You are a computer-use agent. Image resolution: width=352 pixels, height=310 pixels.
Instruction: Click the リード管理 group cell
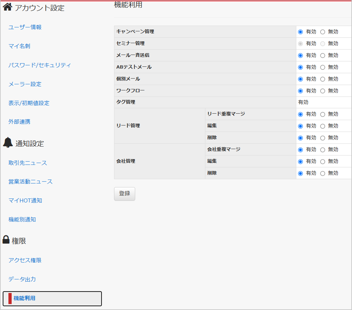160,126
